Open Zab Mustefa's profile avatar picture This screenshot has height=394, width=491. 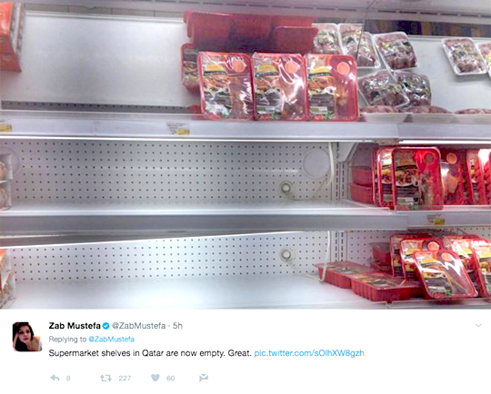click(x=27, y=337)
